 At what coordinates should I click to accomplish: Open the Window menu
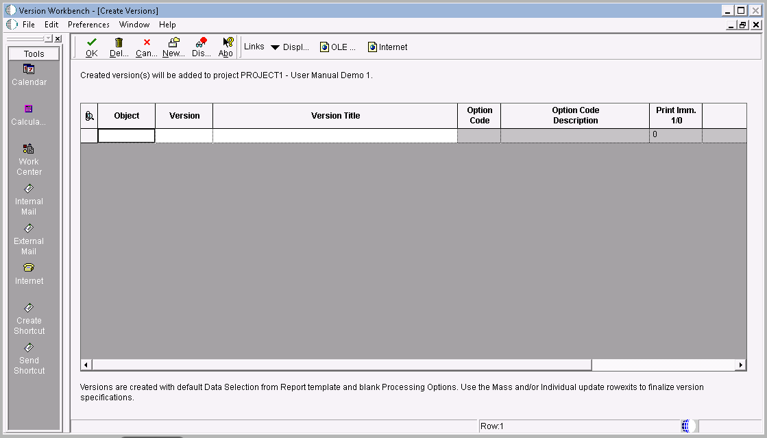click(134, 24)
